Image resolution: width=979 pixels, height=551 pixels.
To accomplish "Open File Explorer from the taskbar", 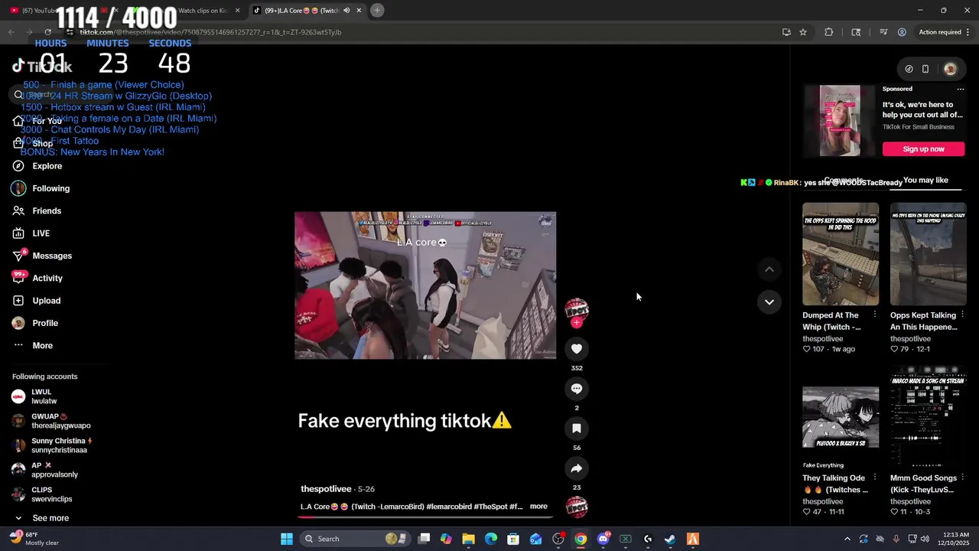I will click(x=468, y=539).
